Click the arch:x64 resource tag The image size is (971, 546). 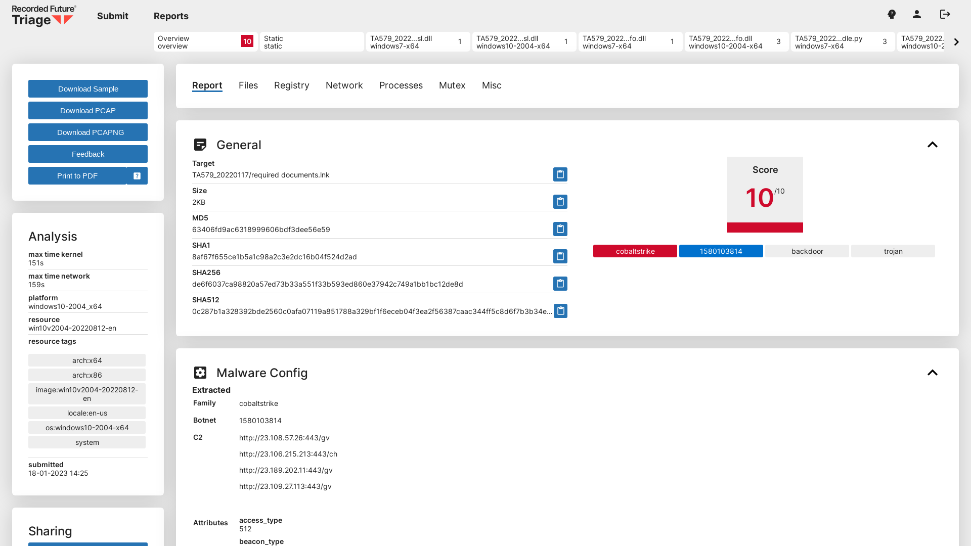tap(87, 360)
